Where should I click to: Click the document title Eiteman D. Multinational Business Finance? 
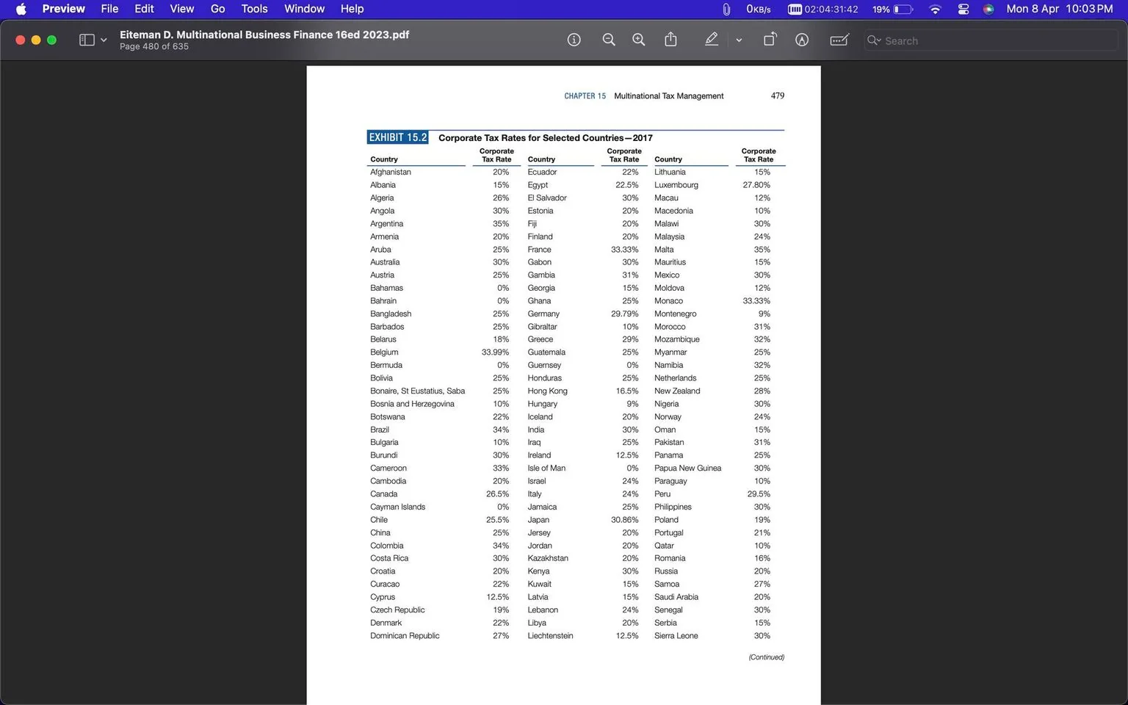pyautogui.click(x=264, y=35)
